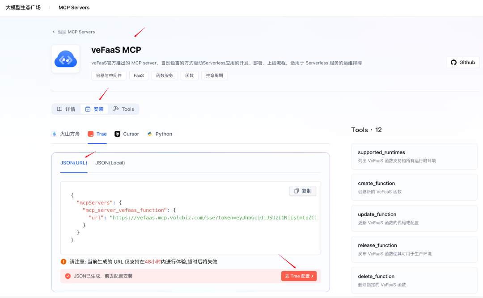Select the Trae install tab
483x298 pixels.
tap(97, 134)
